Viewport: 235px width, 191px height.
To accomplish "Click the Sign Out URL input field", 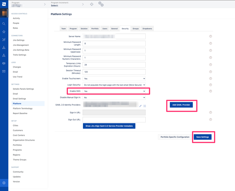I will [x=114, y=120].
